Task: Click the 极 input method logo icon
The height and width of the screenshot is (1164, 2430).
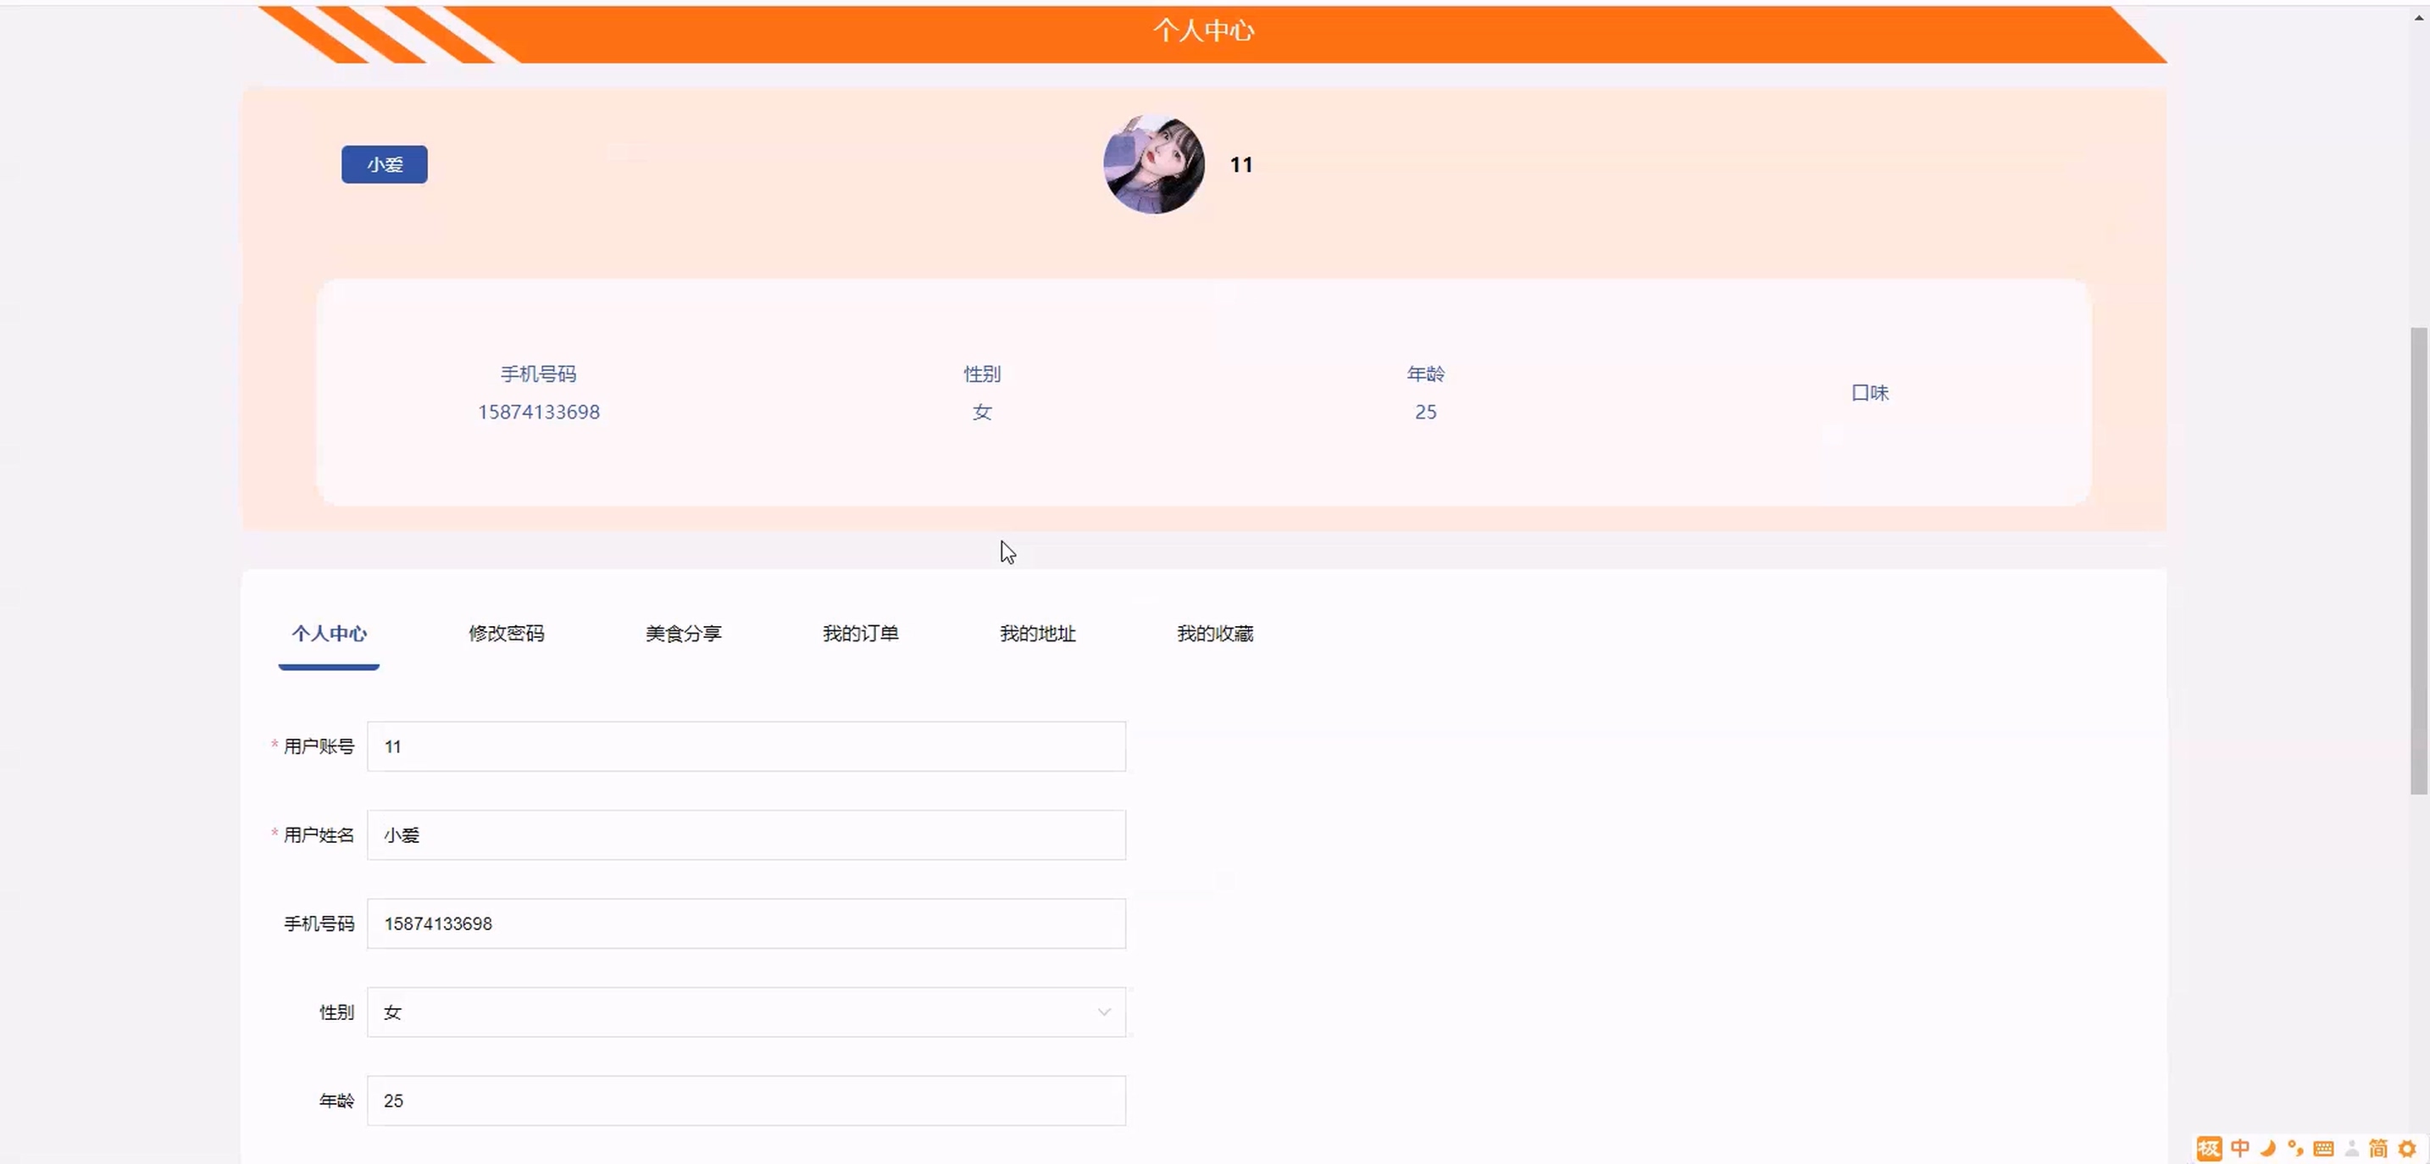Action: point(2209,1148)
